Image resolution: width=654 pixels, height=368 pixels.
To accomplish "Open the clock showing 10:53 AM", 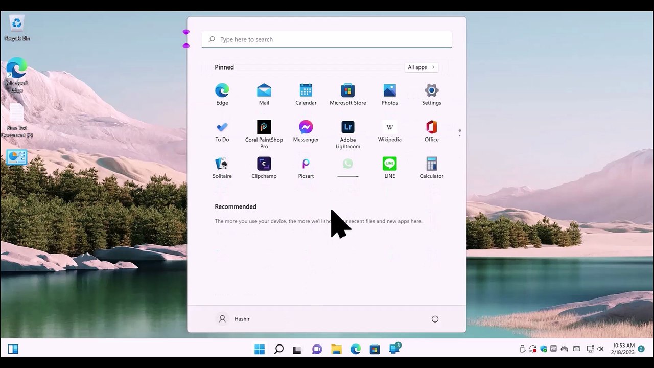I will tap(623, 349).
